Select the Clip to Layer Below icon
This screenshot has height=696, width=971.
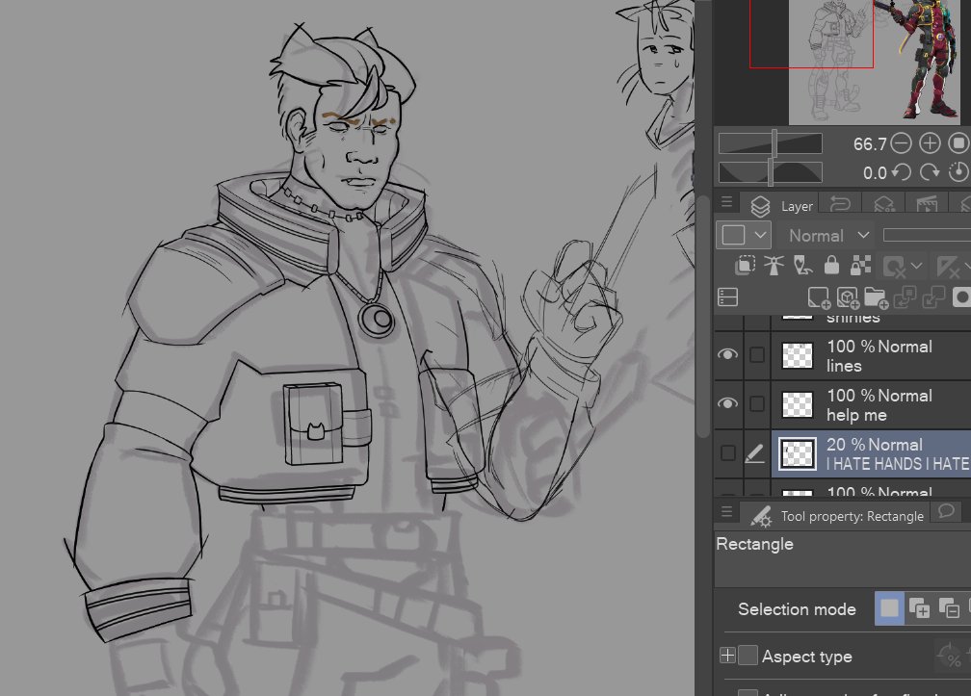(x=744, y=267)
